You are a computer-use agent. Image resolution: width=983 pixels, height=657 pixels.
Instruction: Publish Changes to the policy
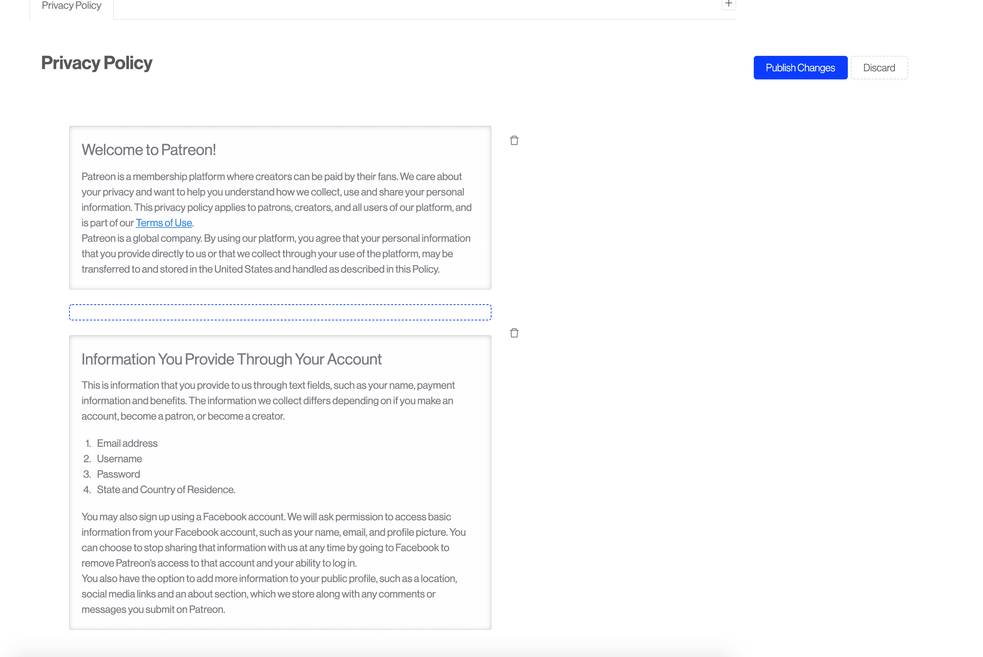point(800,68)
